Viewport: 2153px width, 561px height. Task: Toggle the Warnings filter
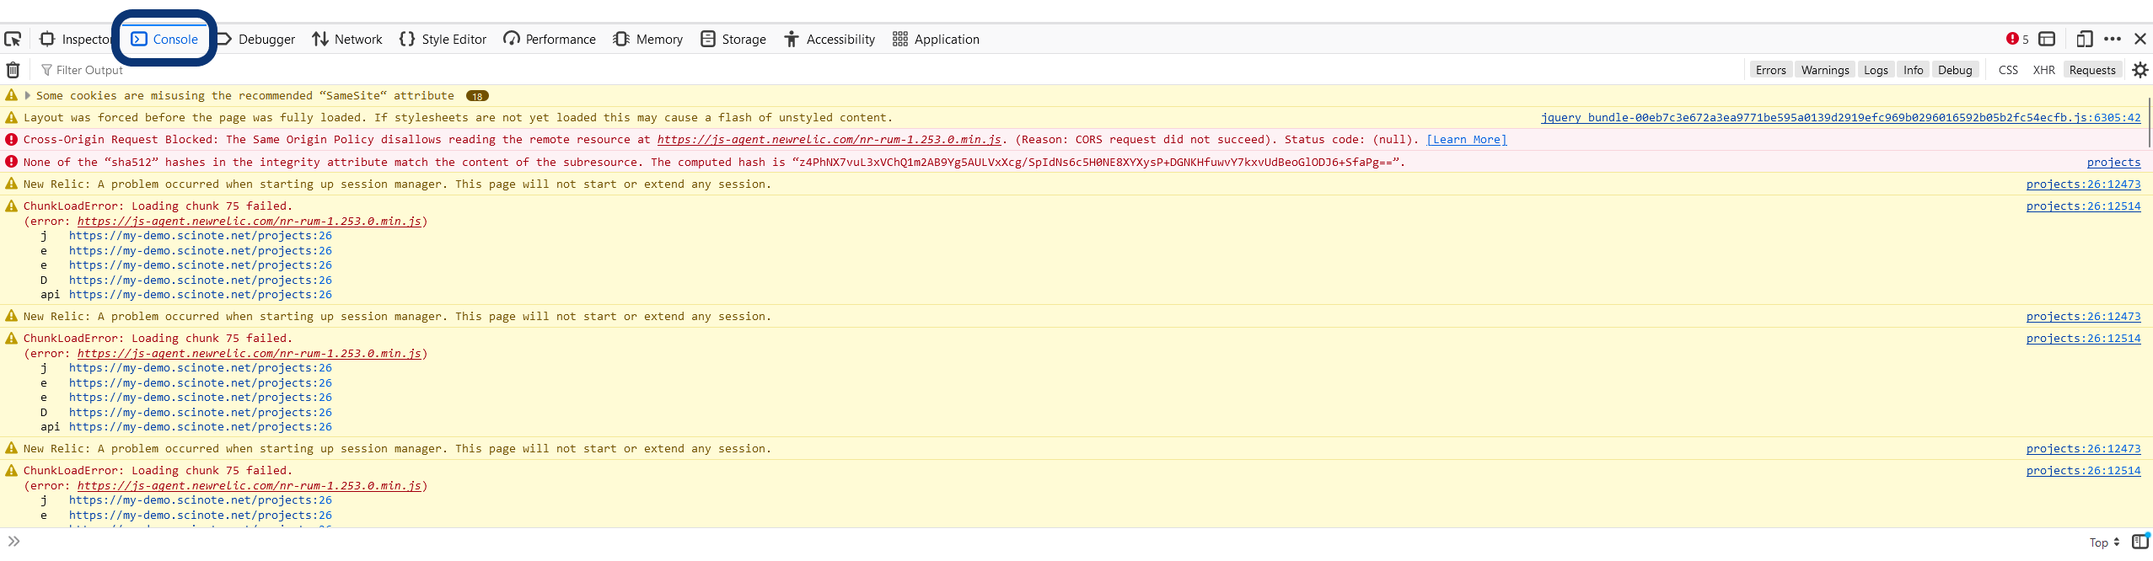(x=1825, y=70)
